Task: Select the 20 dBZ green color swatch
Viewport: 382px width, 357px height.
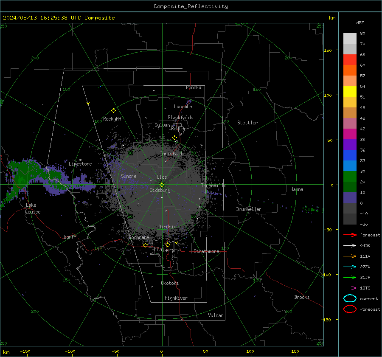Action: point(350,177)
